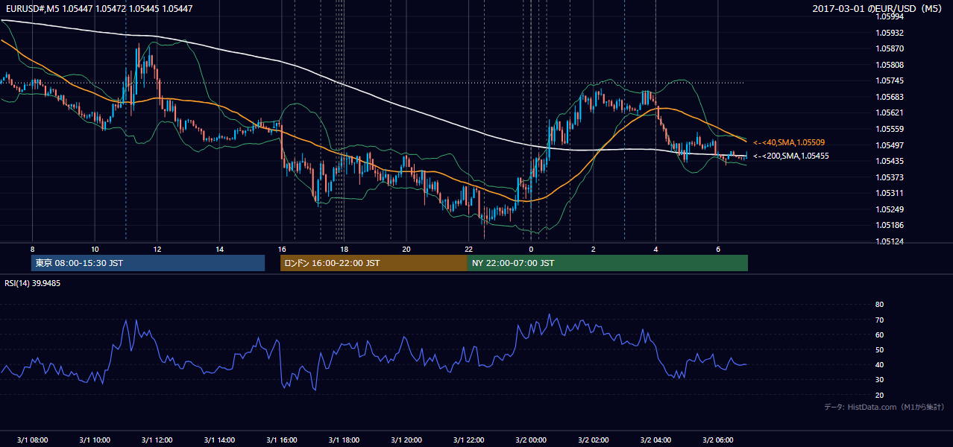
Task: Click the 3/2 02:00 time label
Action: click(x=593, y=440)
